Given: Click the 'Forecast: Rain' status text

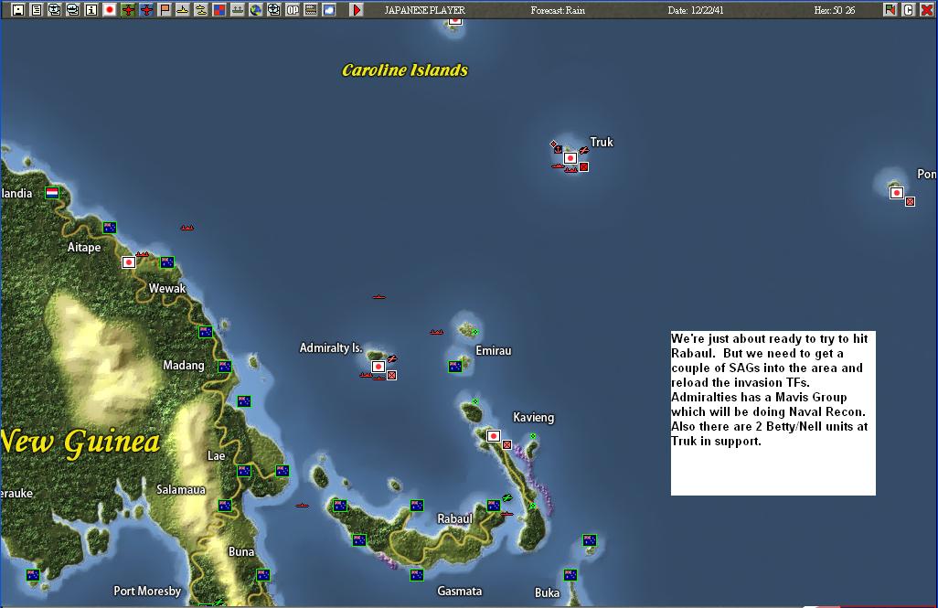Looking at the screenshot, I should (558, 10).
